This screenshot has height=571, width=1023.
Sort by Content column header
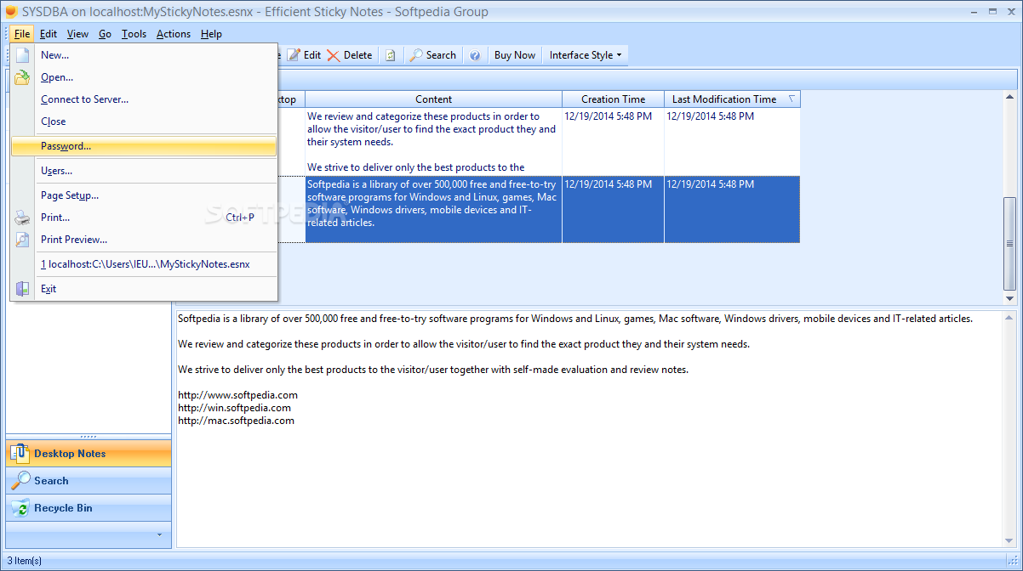[x=433, y=99]
